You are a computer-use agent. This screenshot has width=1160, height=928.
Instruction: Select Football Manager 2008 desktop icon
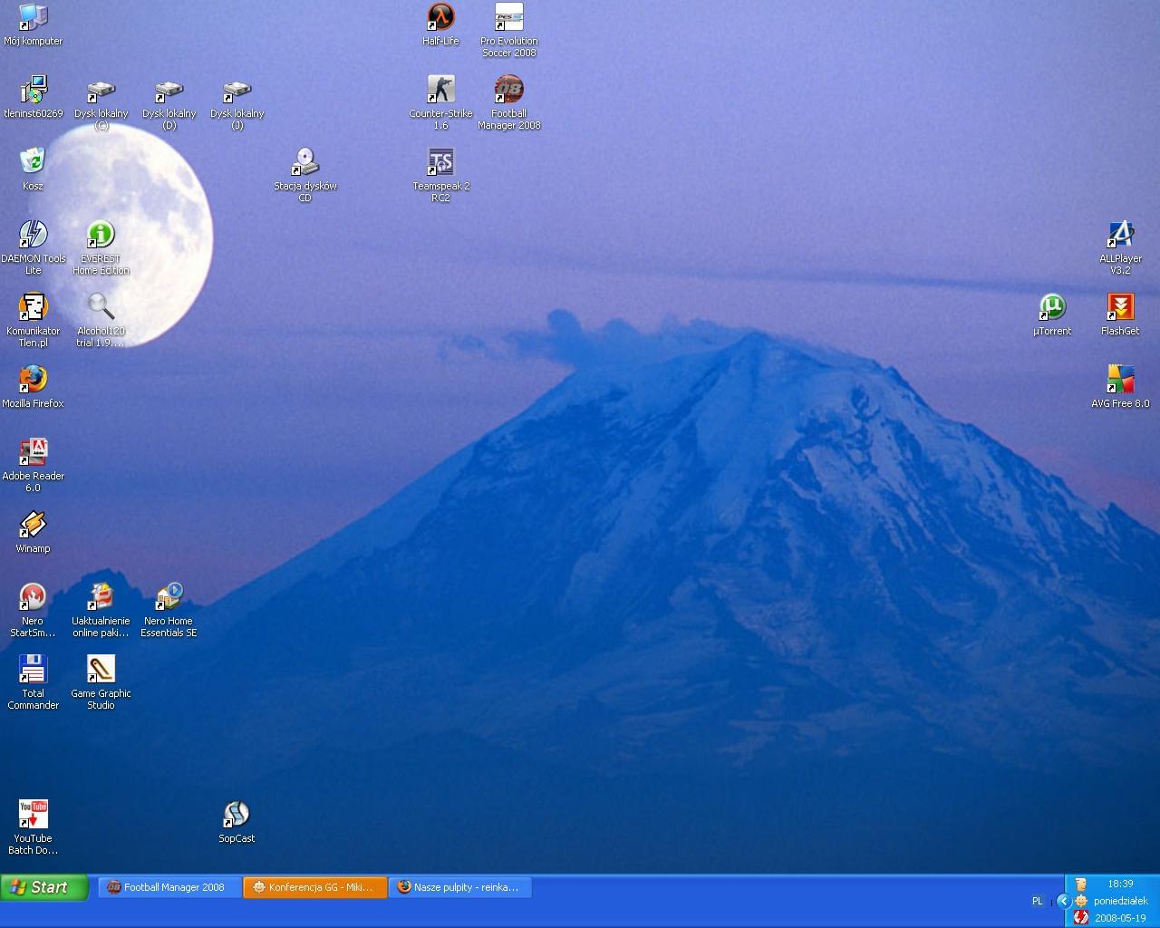pyautogui.click(x=508, y=103)
